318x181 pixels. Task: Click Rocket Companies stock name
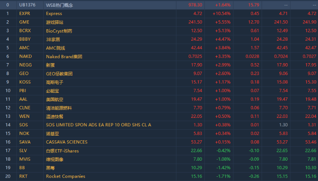[x=65, y=176]
